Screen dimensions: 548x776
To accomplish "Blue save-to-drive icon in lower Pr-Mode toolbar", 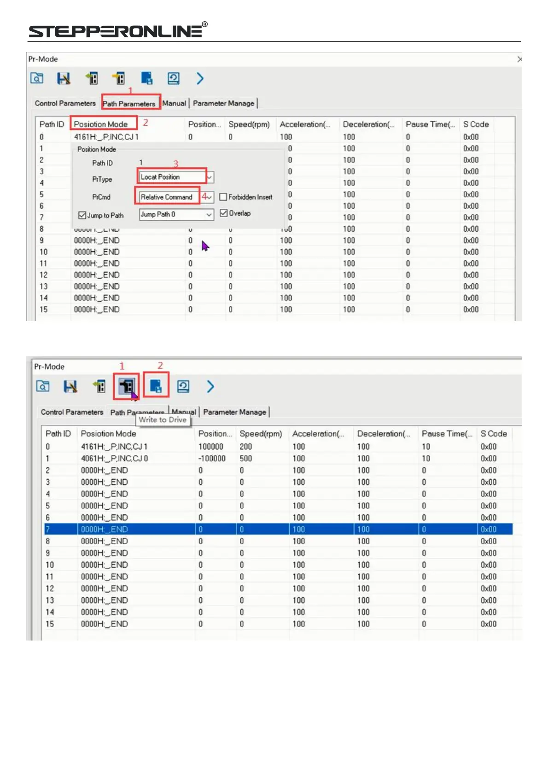I will 156,385.
